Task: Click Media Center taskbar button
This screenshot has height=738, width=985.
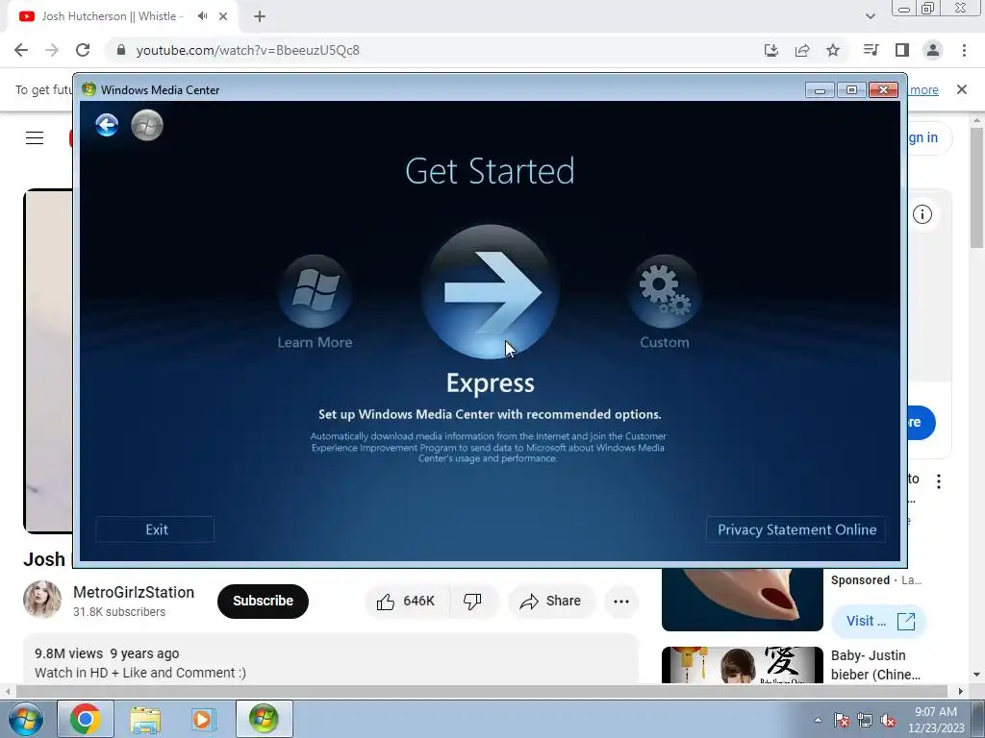Action: (264, 719)
